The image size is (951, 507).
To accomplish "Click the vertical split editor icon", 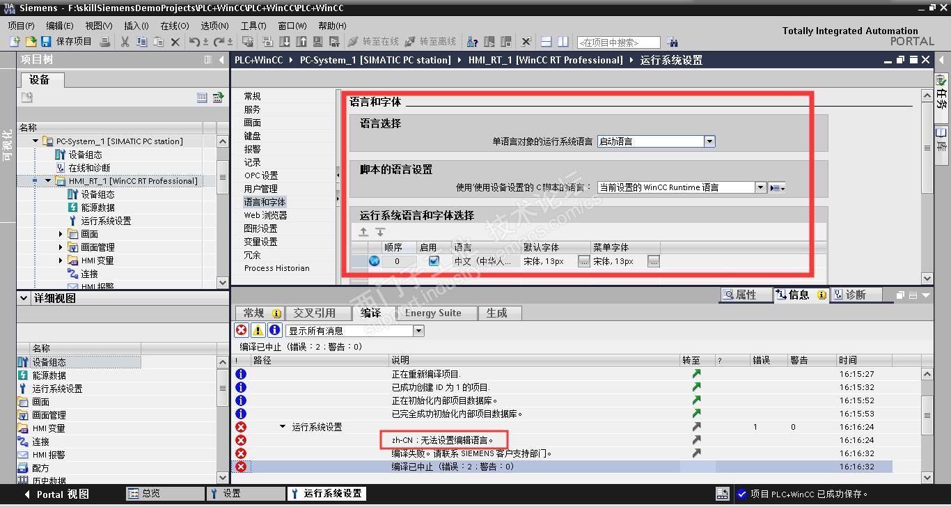I will click(563, 42).
